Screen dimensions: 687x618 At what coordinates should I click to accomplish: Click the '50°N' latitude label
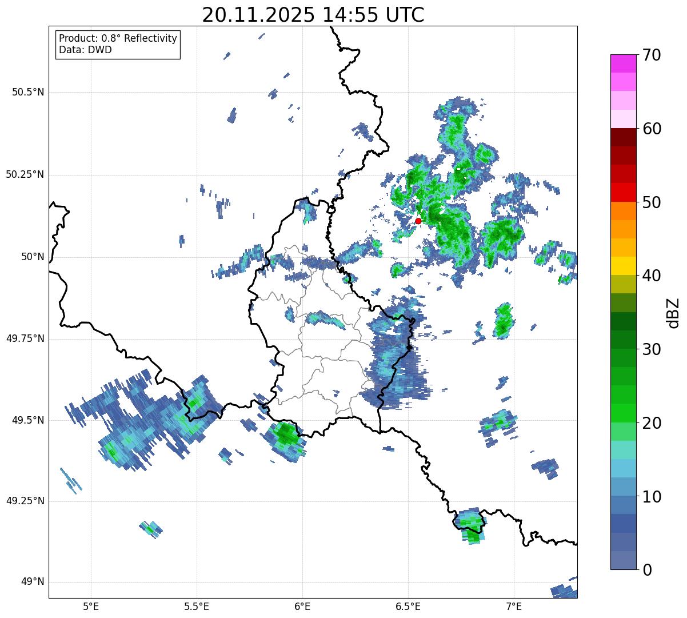tap(33, 257)
